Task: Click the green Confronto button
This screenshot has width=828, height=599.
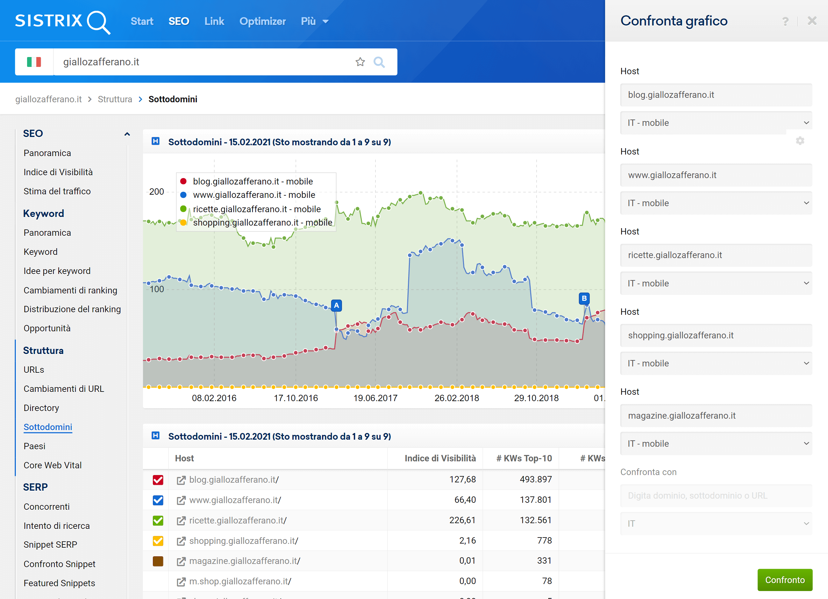Action: (x=785, y=580)
